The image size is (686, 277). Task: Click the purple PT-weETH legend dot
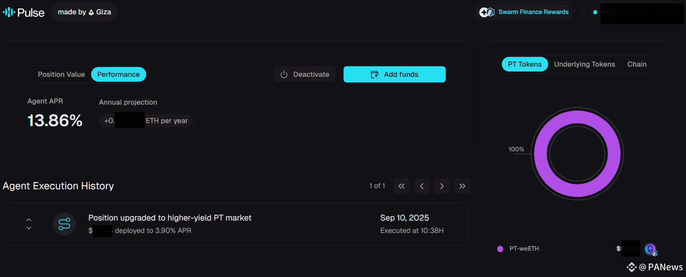point(500,249)
